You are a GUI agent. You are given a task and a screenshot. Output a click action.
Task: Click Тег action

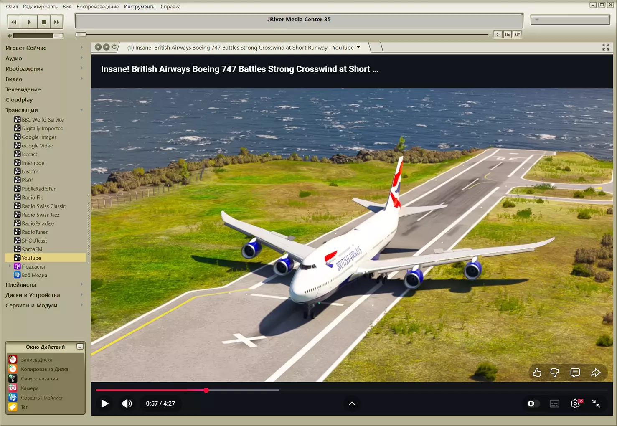click(24, 408)
